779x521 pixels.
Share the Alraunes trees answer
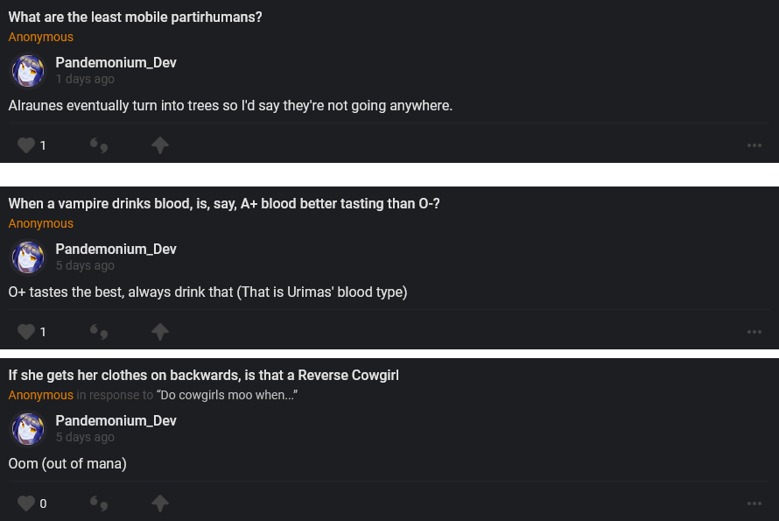pos(159,145)
